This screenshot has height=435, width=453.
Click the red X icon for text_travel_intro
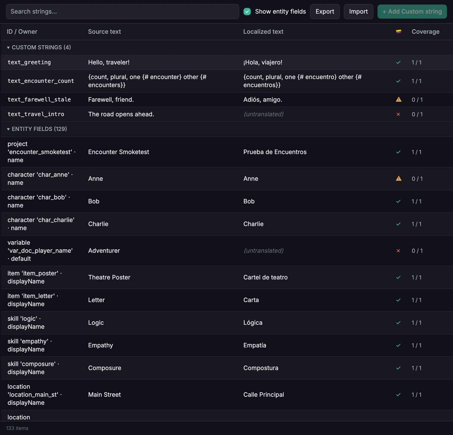(398, 114)
